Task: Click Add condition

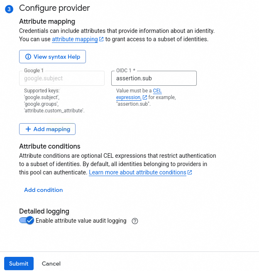Action: (44, 190)
